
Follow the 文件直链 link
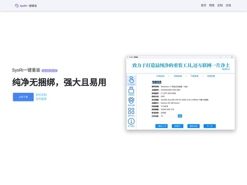tap(41, 99)
